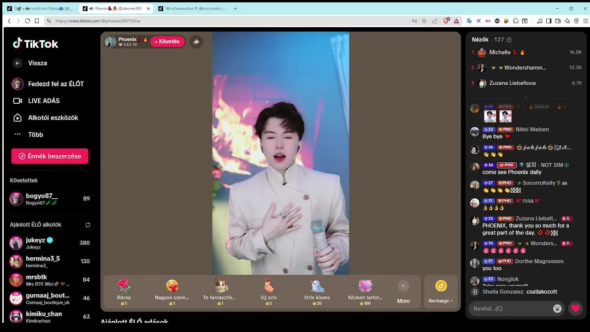Open the LIVE ADÁS camera icon

[18, 101]
